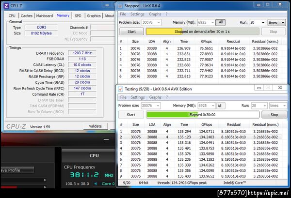This screenshot has width=291, height=198.
Task: Open the Mainboard tab
Action: tap(45, 16)
